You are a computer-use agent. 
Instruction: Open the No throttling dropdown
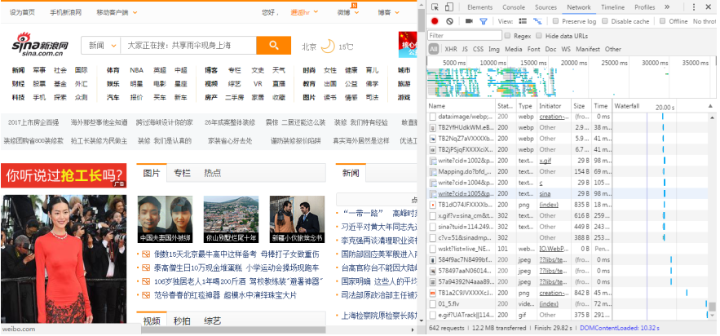pos(705,21)
